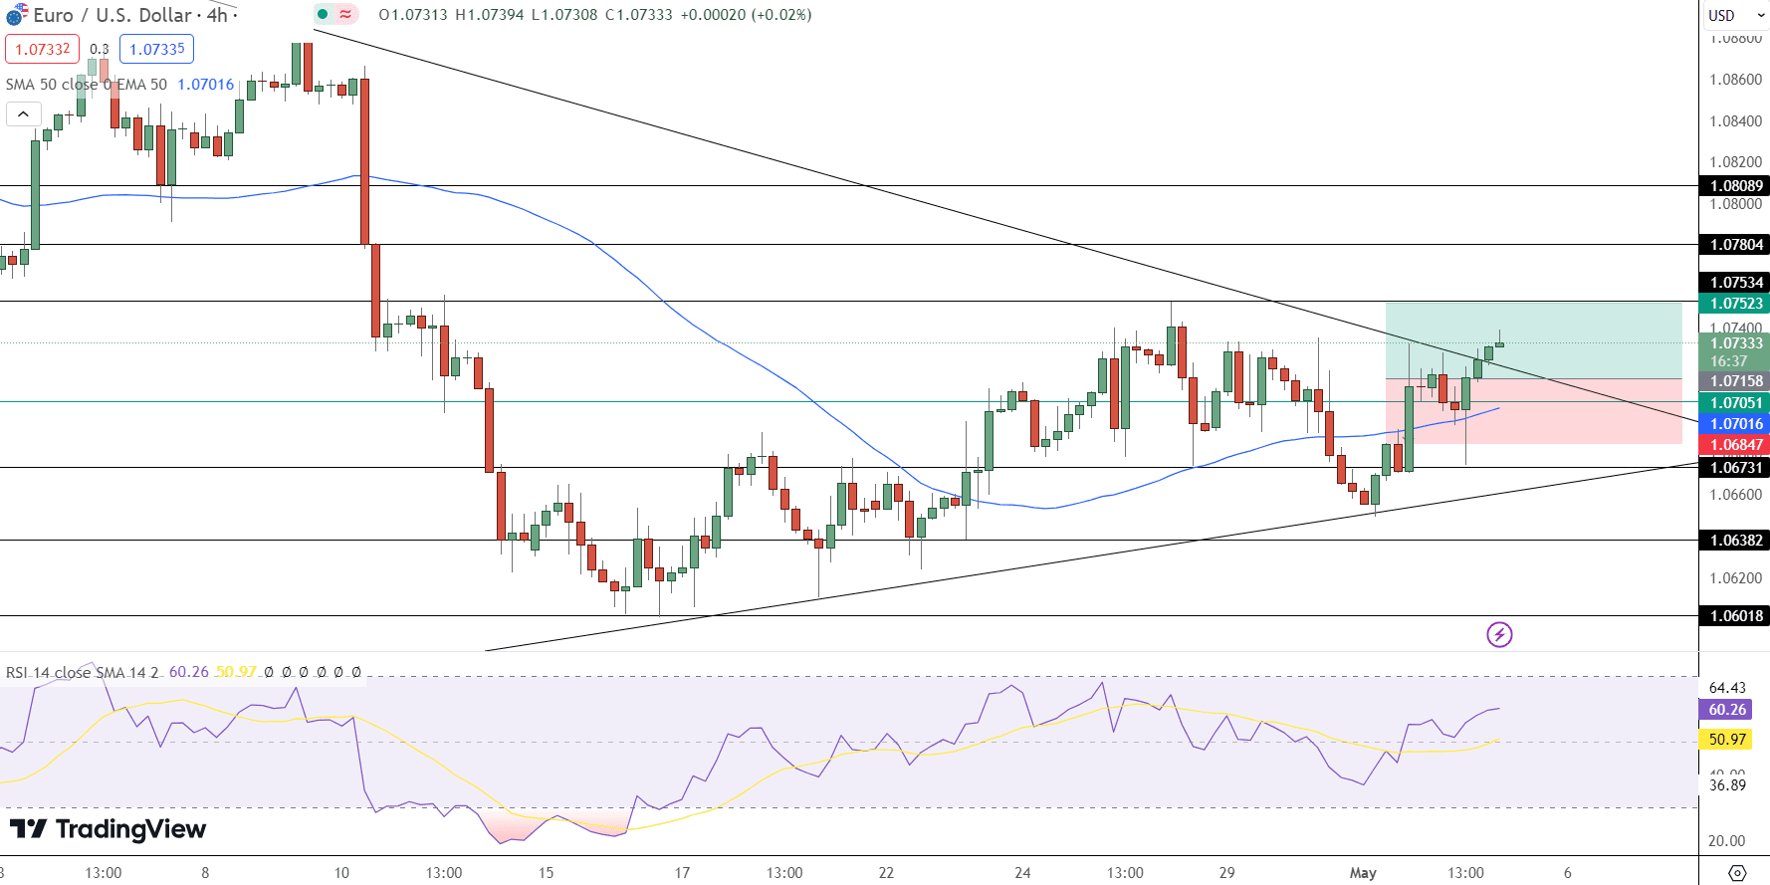Click the blue buy price 1.07335
1770x885 pixels.
pos(157,49)
